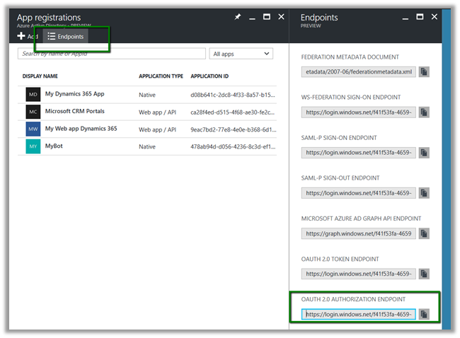Viewport: 460px width, 338px height.
Task: Sort by Display Name column header
Action: click(x=40, y=76)
